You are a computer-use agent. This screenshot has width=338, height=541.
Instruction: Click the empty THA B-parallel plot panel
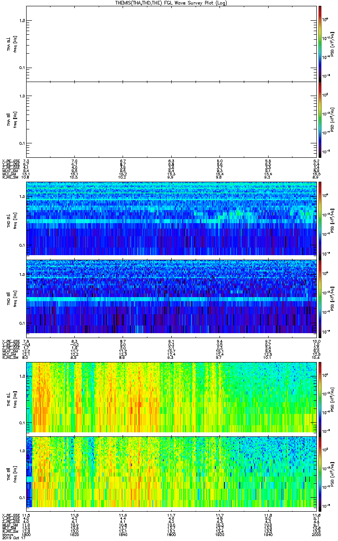tap(171, 119)
